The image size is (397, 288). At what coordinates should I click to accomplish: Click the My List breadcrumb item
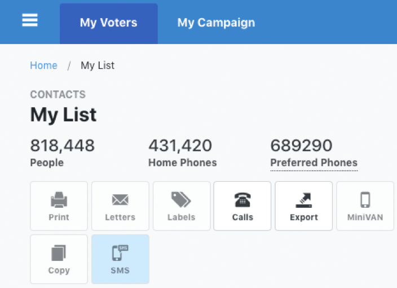[98, 66]
